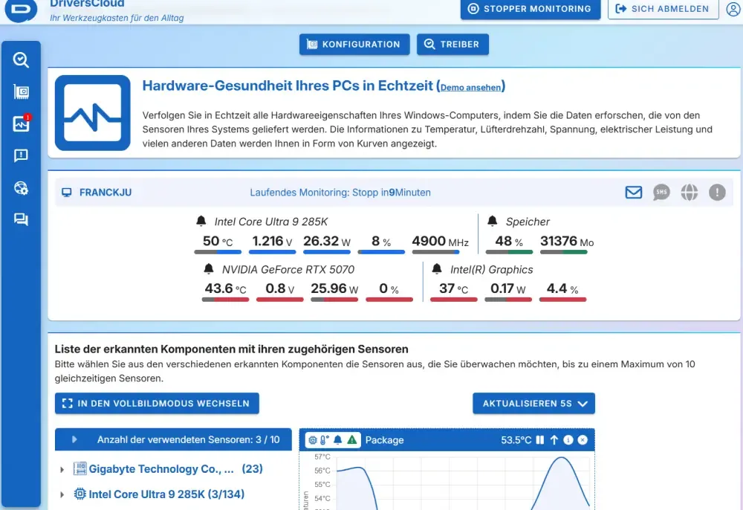743x510 pixels.
Task: Open the driver detection sidebar icon
Action: pos(21,60)
